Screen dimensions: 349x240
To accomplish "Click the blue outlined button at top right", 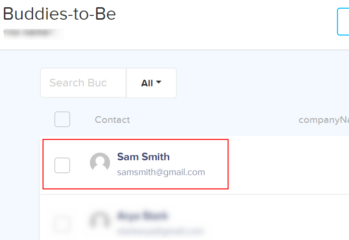I will pyautogui.click(x=343, y=22).
